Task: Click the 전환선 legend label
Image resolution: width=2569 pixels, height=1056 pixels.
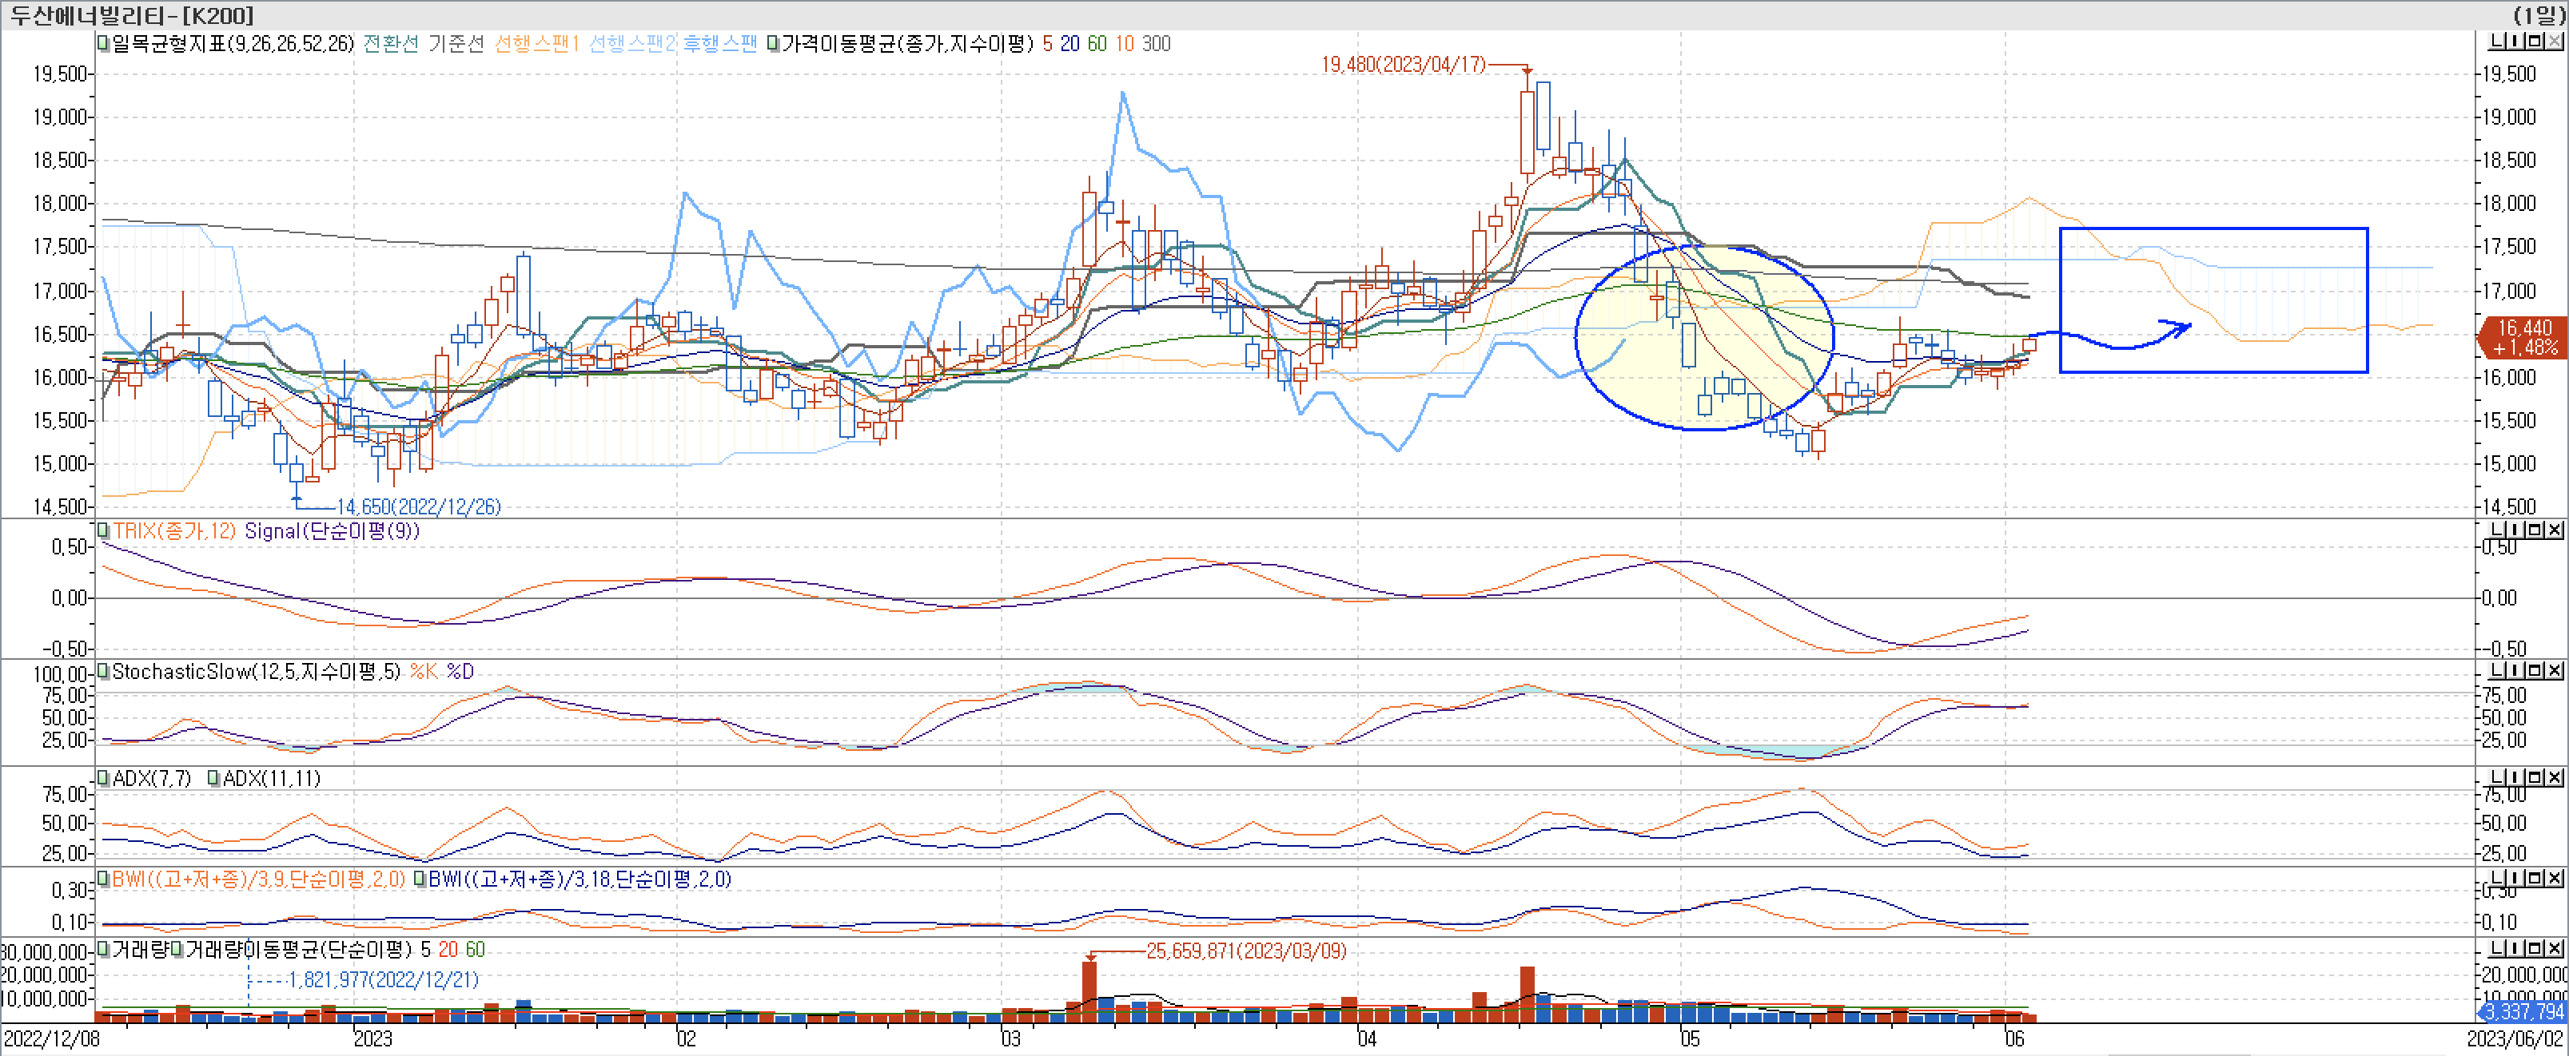Action: click(390, 44)
